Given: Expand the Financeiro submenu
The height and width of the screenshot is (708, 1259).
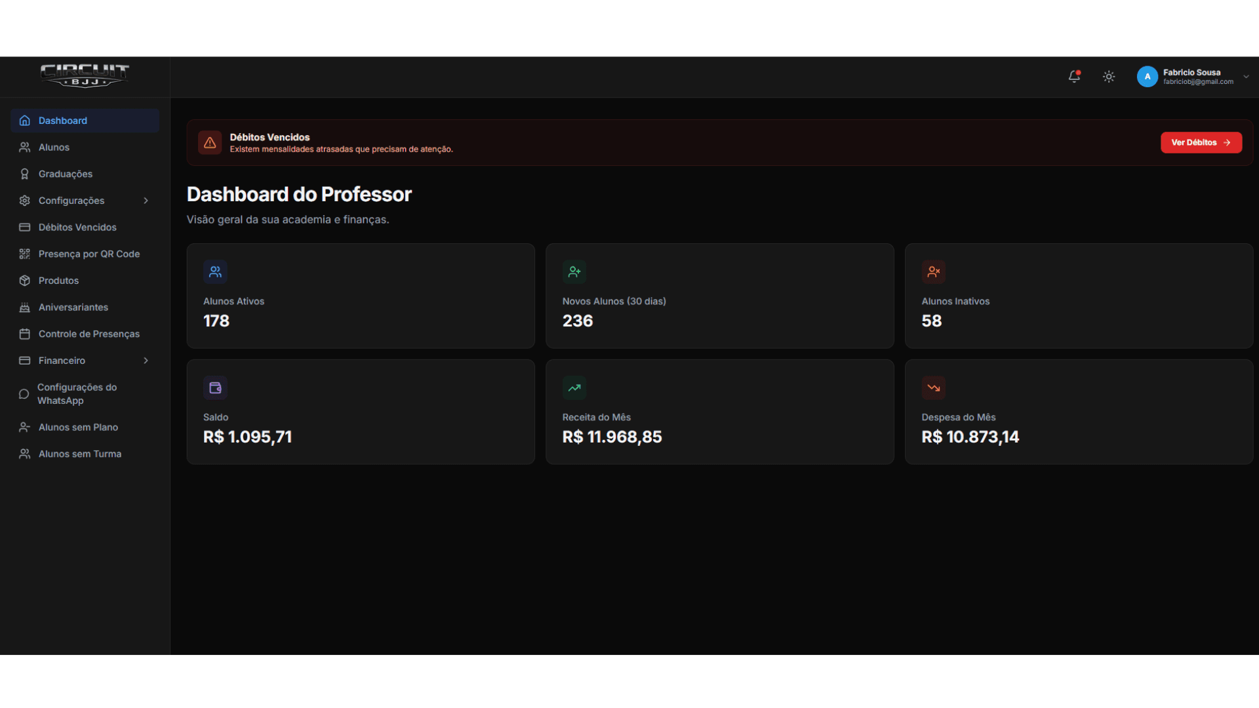Looking at the screenshot, I should click(x=146, y=361).
